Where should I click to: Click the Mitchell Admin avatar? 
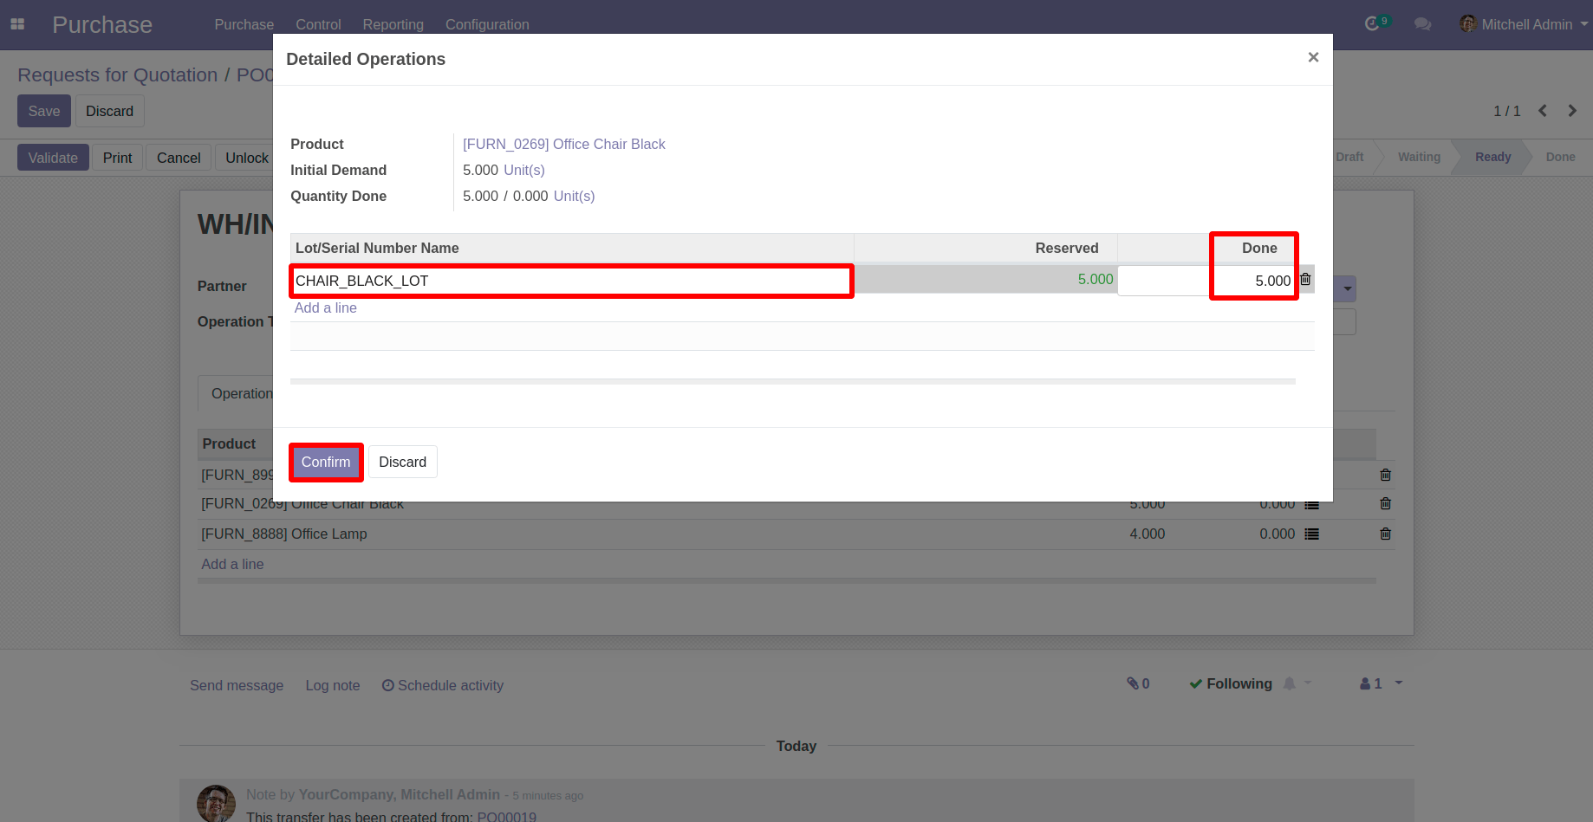coord(1467,24)
